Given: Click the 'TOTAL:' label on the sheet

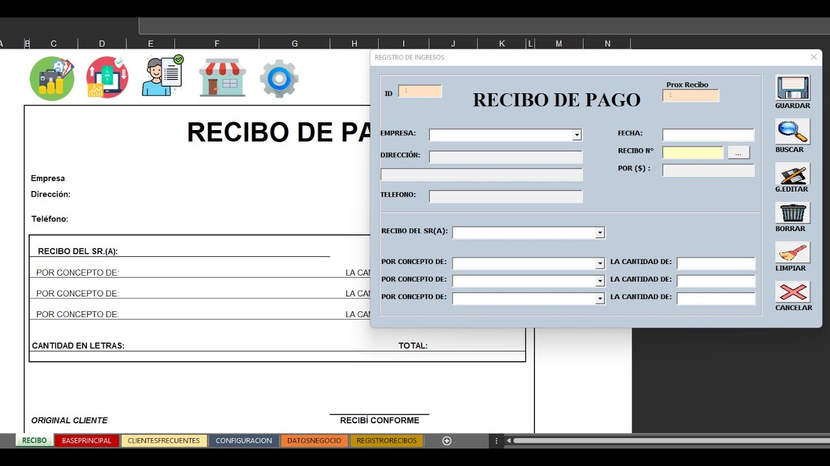Looking at the screenshot, I should (413, 346).
